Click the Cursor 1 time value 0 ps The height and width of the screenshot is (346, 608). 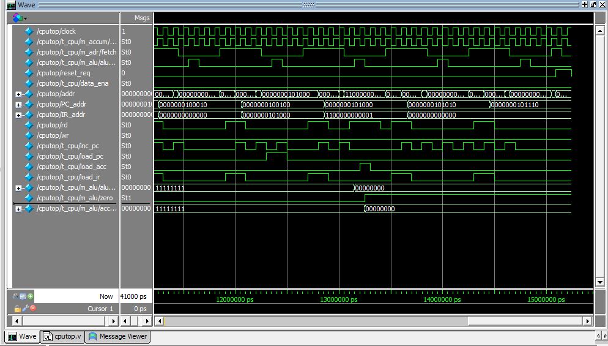(x=140, y=309)
